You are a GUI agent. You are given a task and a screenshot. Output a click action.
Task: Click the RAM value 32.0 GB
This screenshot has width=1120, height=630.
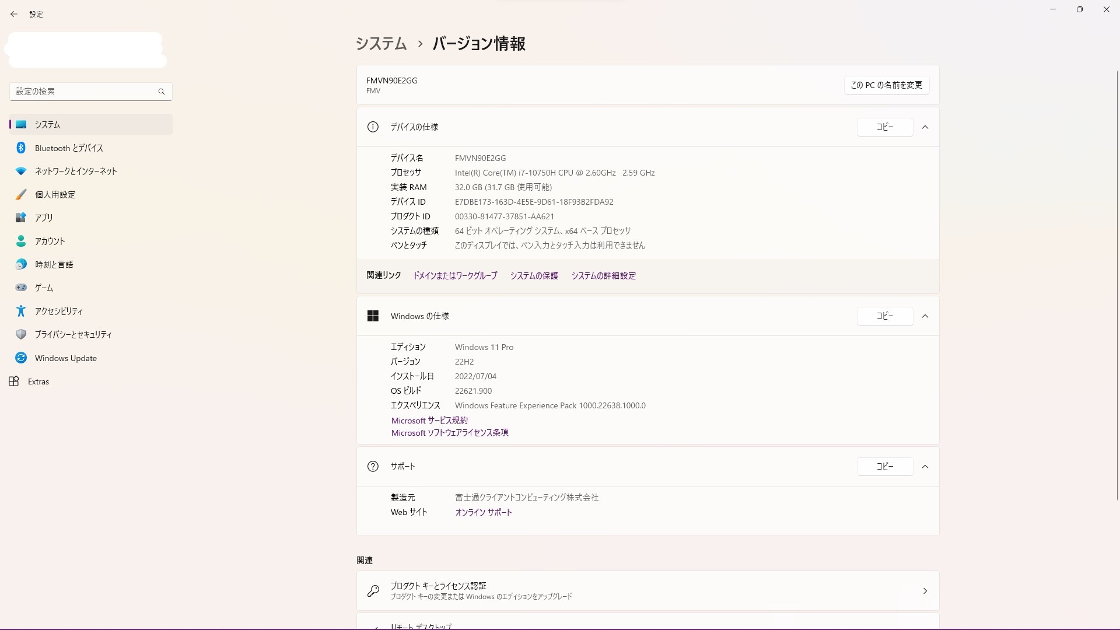(x=503, y=187)
